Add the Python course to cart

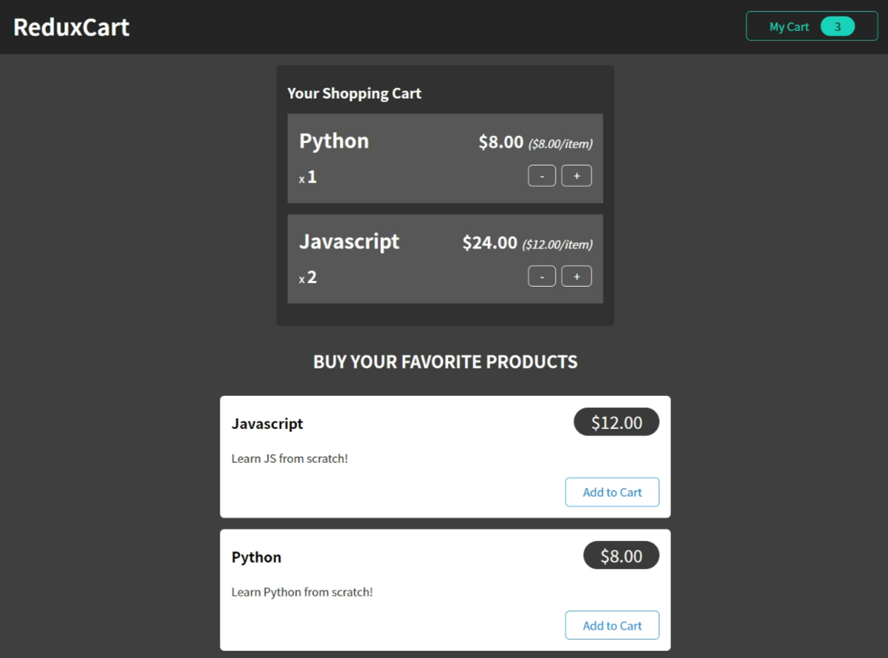pos(612,626)
